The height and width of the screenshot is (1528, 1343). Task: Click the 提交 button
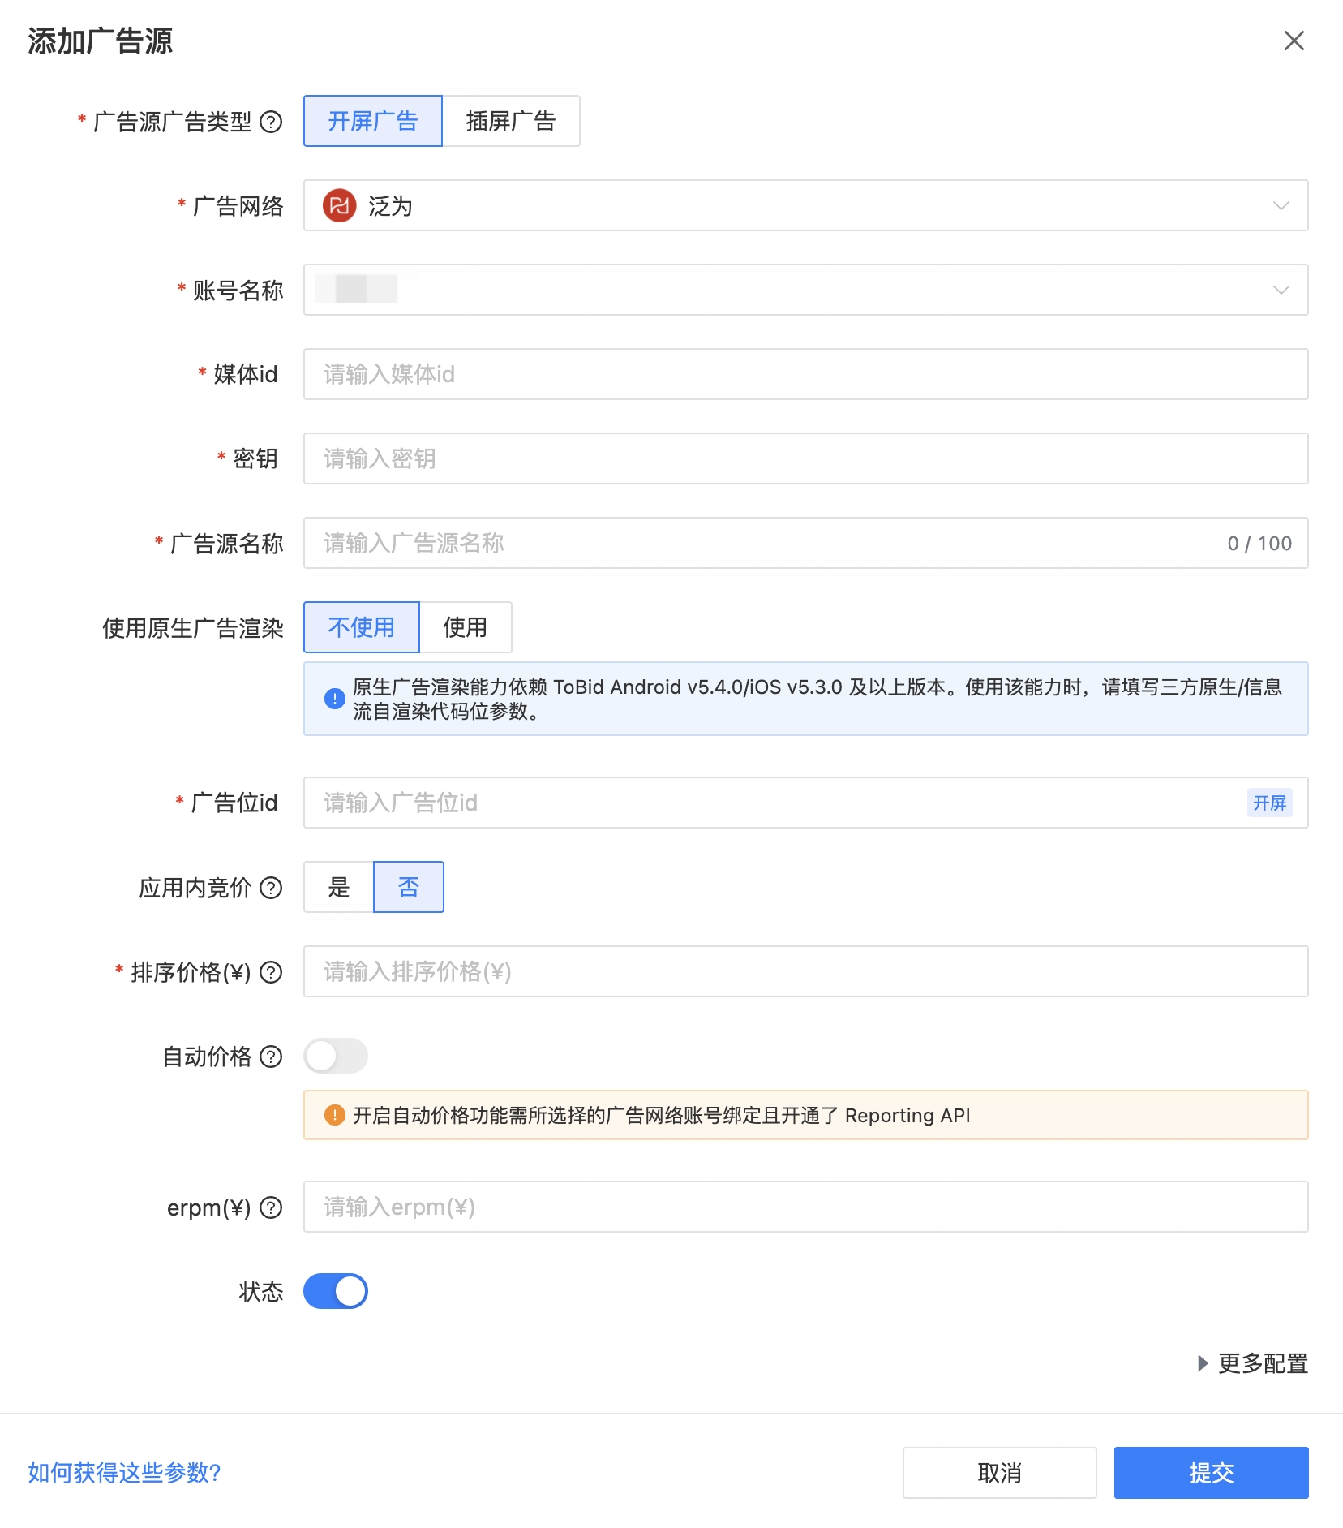(1212, 1473)
